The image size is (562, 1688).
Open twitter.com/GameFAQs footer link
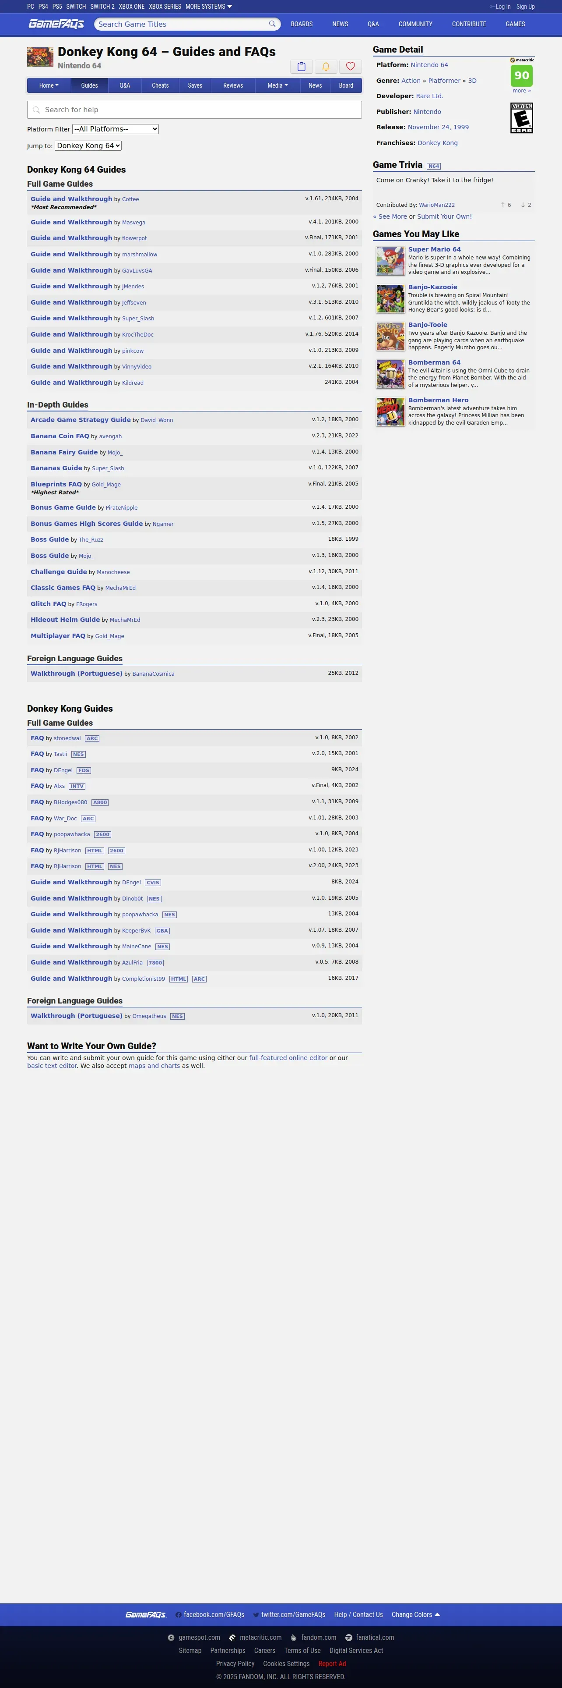pyautogui.click(x=289, y=1614)
